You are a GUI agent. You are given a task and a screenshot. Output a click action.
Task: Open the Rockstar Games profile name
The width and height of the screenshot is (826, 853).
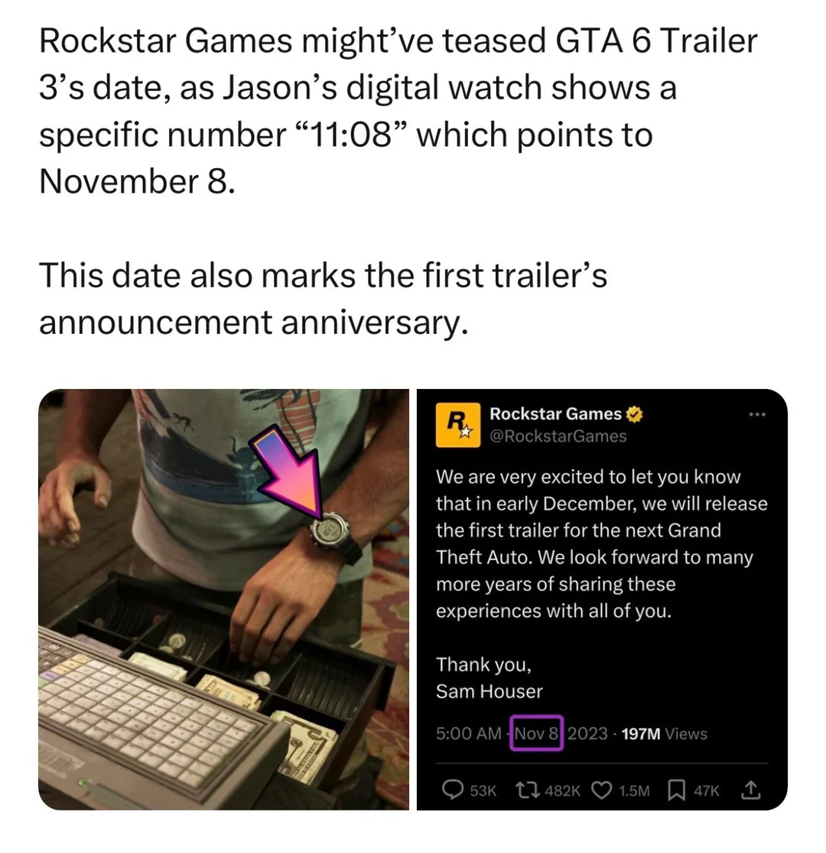coord(555,414)
